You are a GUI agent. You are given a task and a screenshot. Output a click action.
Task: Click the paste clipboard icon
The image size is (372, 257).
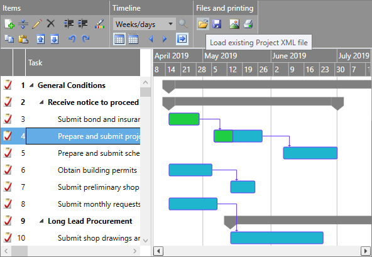pyautogui.click(x=23, y=39)
